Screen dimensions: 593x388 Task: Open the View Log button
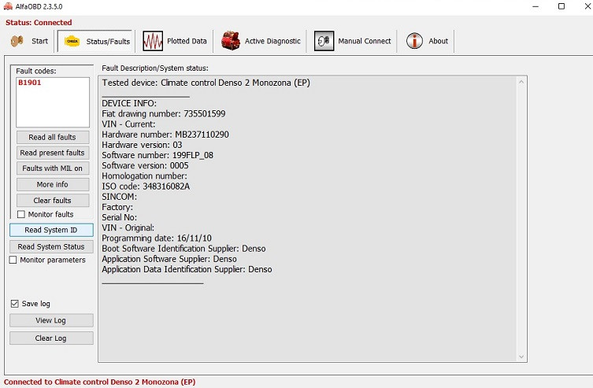[x=50, y=320]
